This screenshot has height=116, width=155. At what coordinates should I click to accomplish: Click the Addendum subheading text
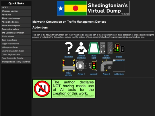40,27
